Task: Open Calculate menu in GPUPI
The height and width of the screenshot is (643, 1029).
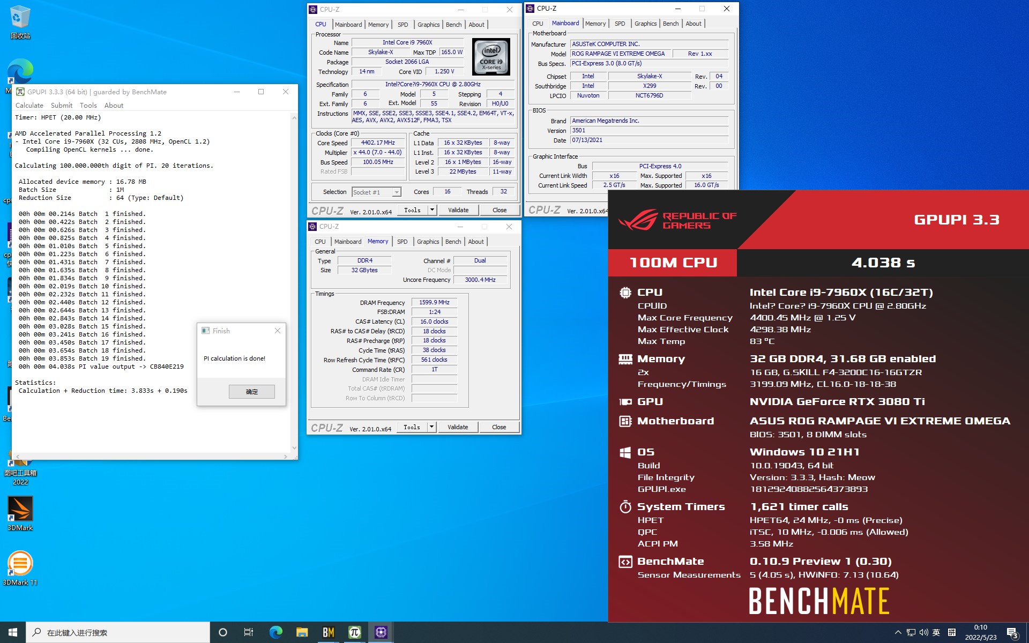Action: 29,106
